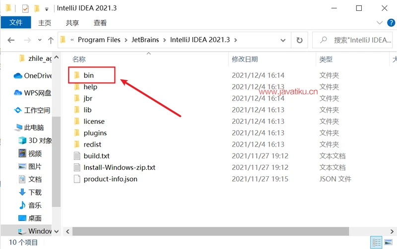Expand chevron after IntelliJ IDEA 2021.3 breadcrumb
The width and height of the screenshot is (397, 249).
pyautogui.click(x=236, y=40)
